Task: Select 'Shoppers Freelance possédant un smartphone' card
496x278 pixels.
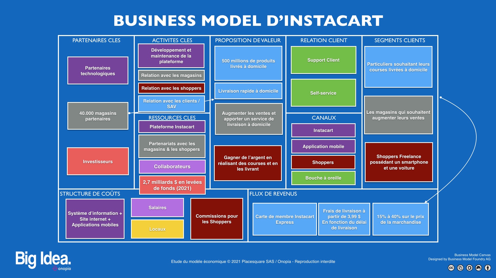Action: (399, 162)
